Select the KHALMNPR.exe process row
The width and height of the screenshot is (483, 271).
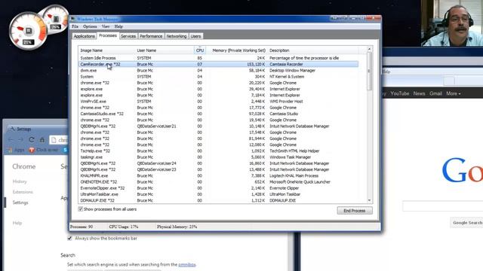click(x=218, y=175)
